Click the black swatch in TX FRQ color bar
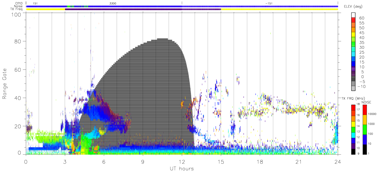Screen dimensions: 380x175 pos(353,151)
